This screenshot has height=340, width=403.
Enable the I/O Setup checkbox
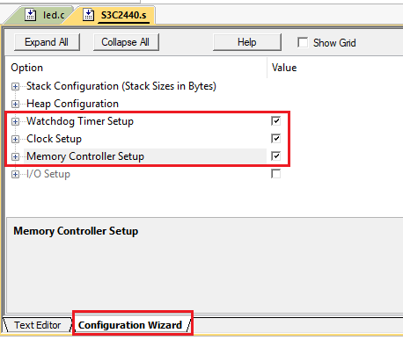point(275,174)
